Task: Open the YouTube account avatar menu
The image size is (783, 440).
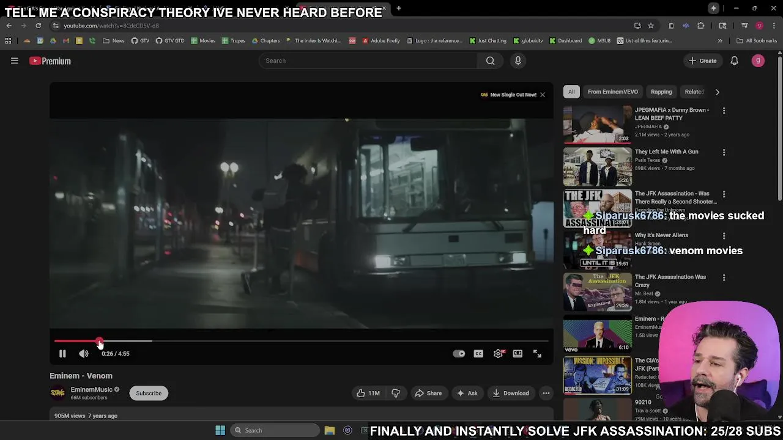Action: coord(758,61)
